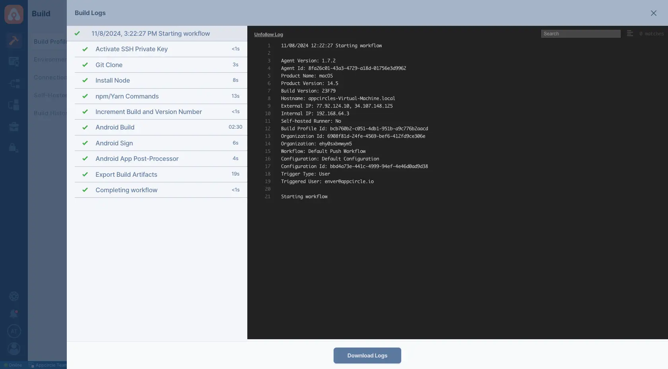Select the Build hammer icon in sidebar
Screen dimensions: 668x369
tap(14, 41)
